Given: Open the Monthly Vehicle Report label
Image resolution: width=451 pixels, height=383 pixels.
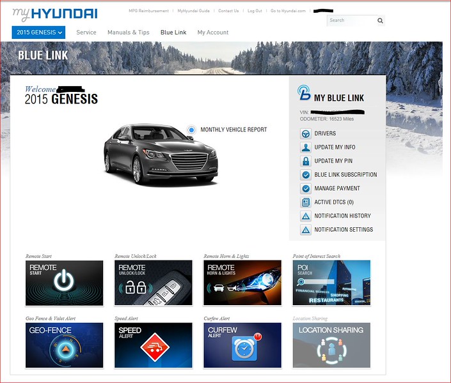Looking at the screenshot, I should pos(233,130).
